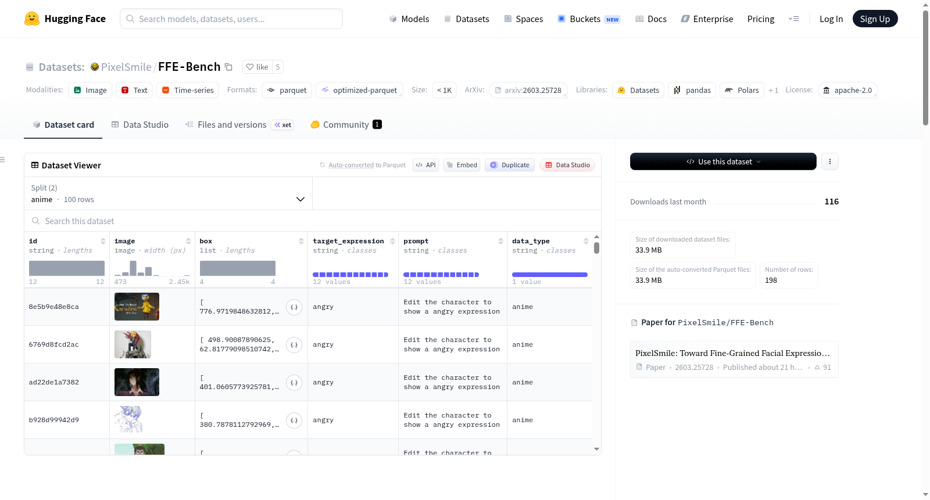The image size is (930, 500).
Task: Open the like count of 5
Action: click(x=278, y=67)
